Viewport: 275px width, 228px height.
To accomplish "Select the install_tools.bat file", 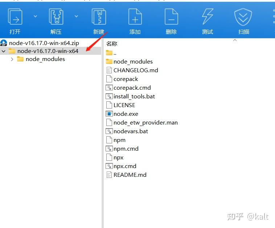I will 134,97.
